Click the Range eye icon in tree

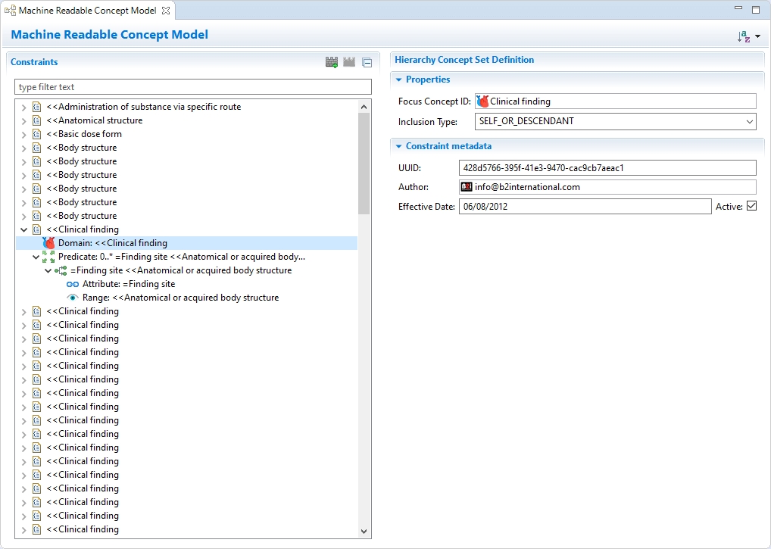[x=73, y=298]
